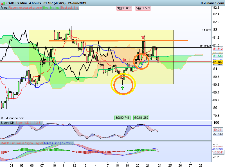The height and width of the screenshot is (168, 225).
Task: Click the red X marker above the 81.8 candle
Action: (x=143, y=38)
